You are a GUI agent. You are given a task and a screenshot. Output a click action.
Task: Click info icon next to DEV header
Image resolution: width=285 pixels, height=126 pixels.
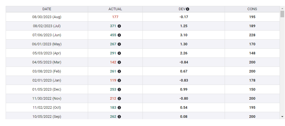[188, 9]
